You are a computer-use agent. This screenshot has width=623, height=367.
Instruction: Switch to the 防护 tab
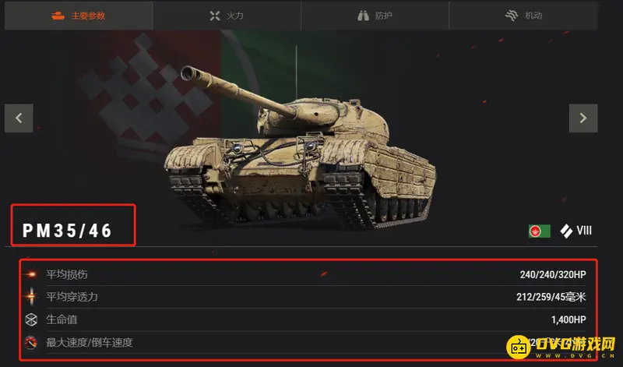[375, 16]
